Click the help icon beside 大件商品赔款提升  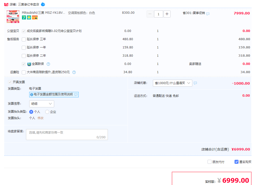(74, 72)
